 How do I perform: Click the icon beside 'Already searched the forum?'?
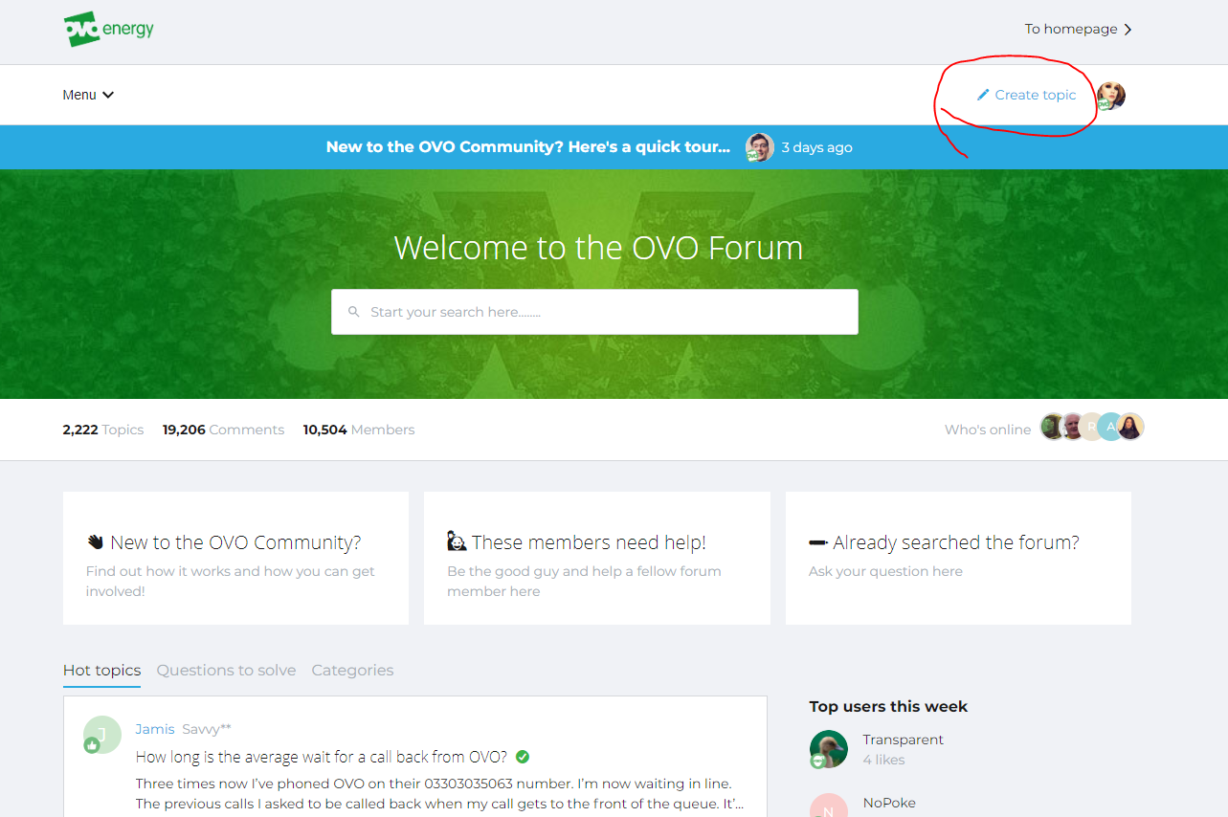tap(818, 542)
